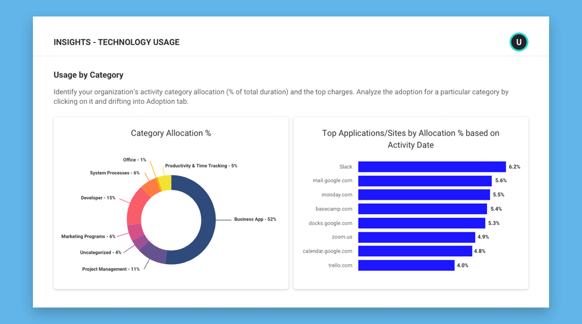The image size is (582, 324).
Task: Select the Marketing Programs pink segment
Action: pos(136,232)
